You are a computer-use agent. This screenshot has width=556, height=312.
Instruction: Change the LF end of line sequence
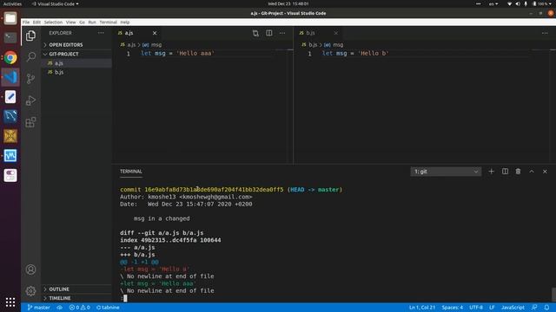point(492,308)
